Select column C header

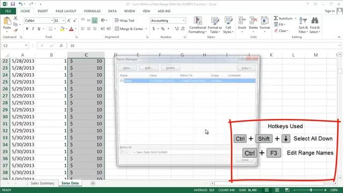(86, 55)
